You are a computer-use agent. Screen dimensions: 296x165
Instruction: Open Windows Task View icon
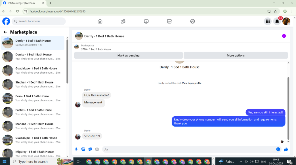79,161
